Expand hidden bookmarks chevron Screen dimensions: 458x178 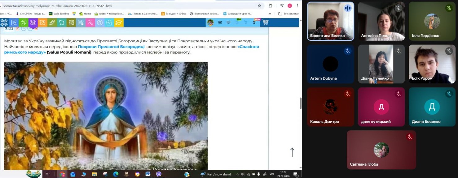[270, 14]
